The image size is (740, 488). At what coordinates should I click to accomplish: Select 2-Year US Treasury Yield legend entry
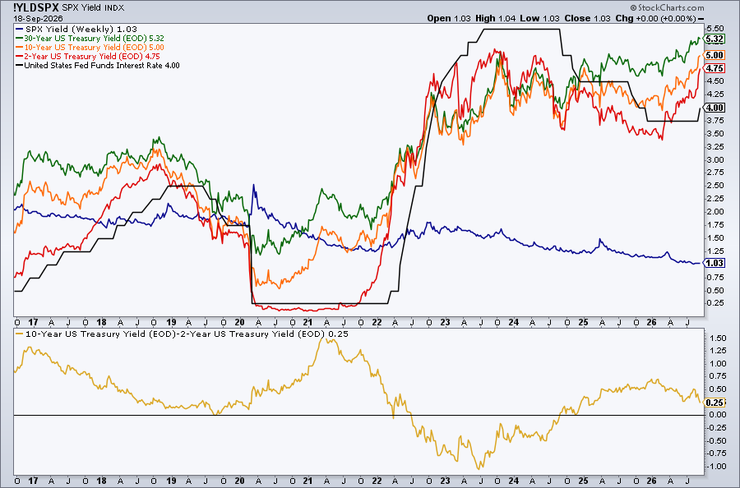point(88,56)
